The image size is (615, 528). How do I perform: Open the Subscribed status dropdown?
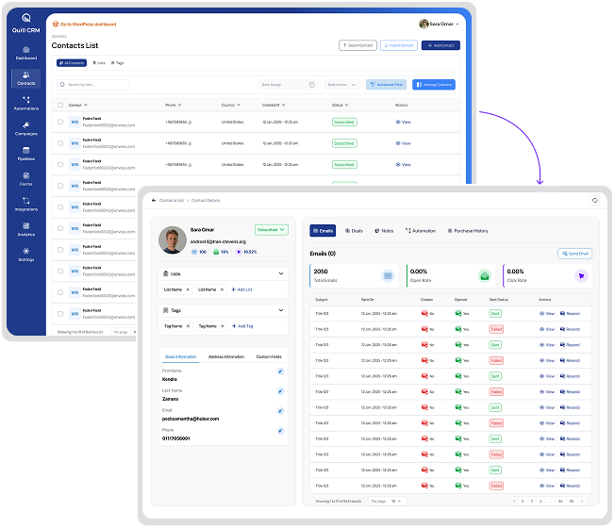point(271,229)
